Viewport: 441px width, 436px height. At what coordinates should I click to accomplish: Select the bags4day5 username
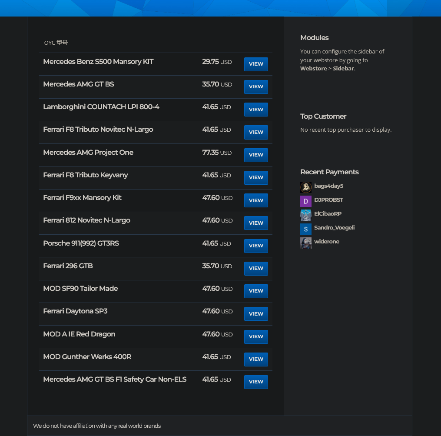(328, 186)
